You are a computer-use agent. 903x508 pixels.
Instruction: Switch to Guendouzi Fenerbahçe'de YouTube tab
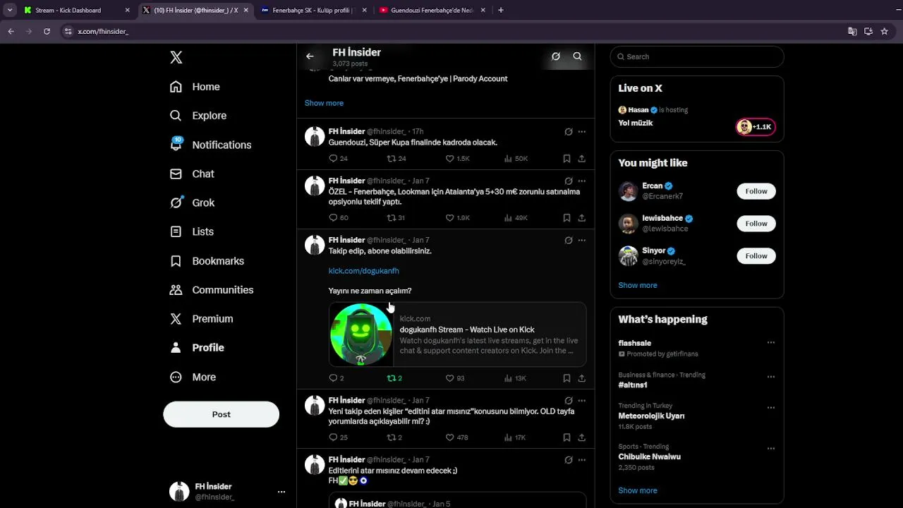pos(431,11)
